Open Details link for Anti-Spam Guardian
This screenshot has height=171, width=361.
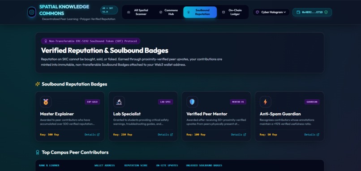[x=312, y=135]
